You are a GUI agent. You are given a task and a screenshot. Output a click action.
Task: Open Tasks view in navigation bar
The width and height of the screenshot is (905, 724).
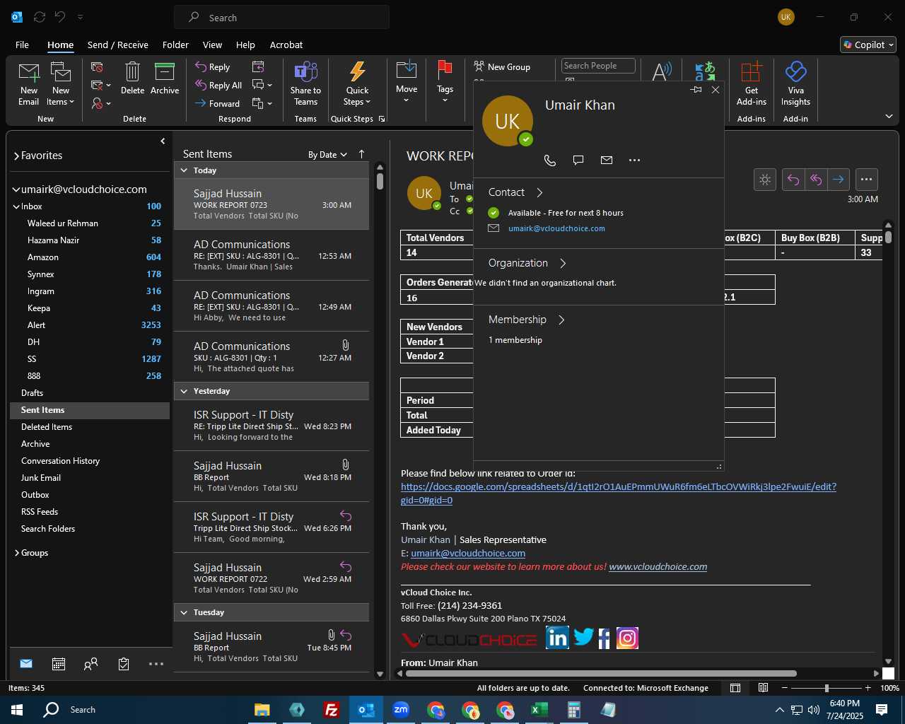click(124, 664)
